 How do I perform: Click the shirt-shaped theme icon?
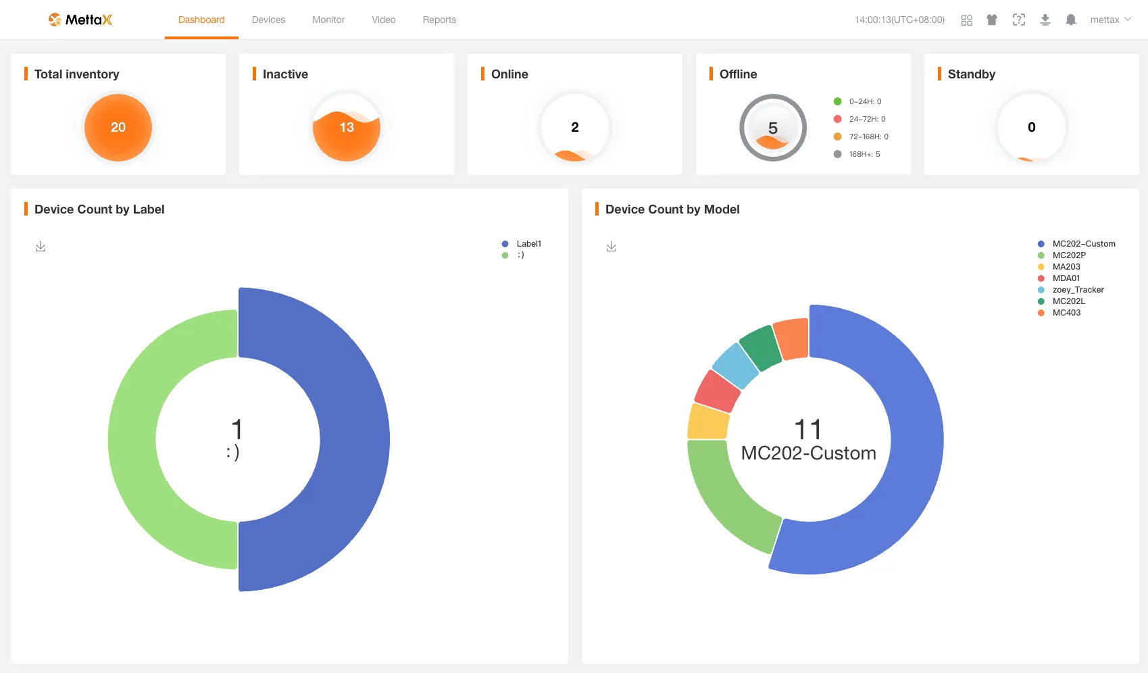[x=992, y=20]
